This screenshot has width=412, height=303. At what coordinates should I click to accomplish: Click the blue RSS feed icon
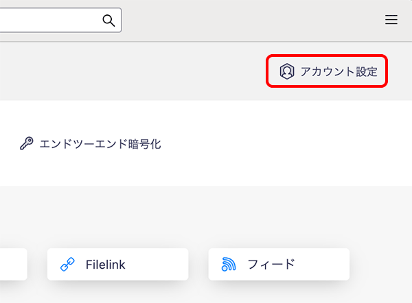229,264
